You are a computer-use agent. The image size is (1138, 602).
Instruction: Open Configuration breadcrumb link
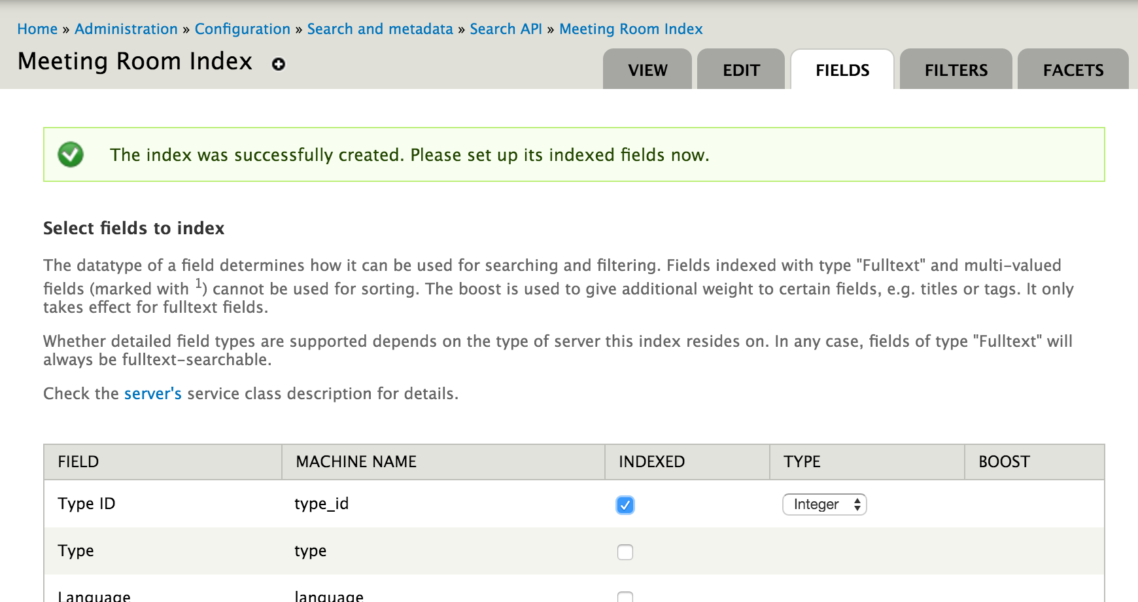[243, 29]
